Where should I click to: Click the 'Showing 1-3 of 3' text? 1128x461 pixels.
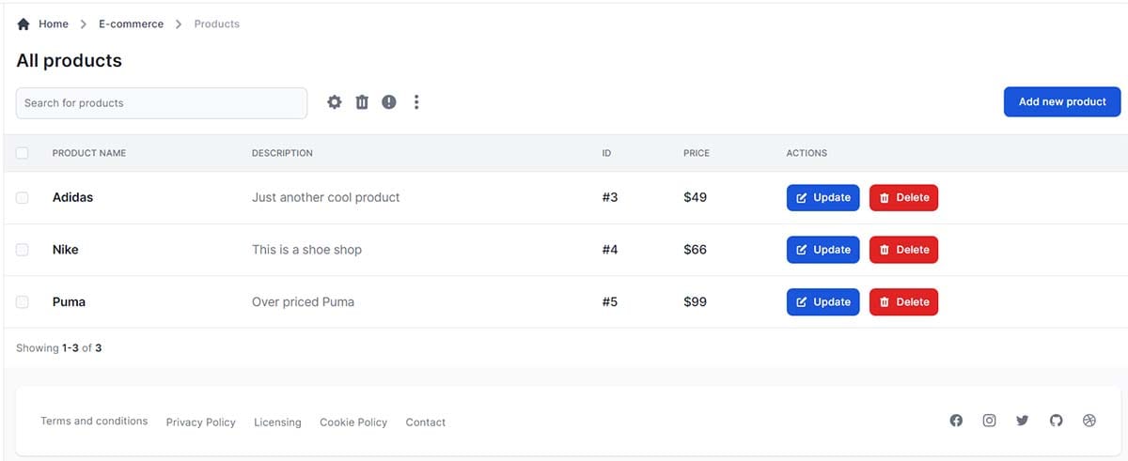[x=59, y=348]
